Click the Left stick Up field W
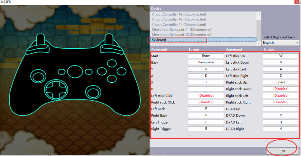This screenshot has width=301, height=156. (281, 56)
